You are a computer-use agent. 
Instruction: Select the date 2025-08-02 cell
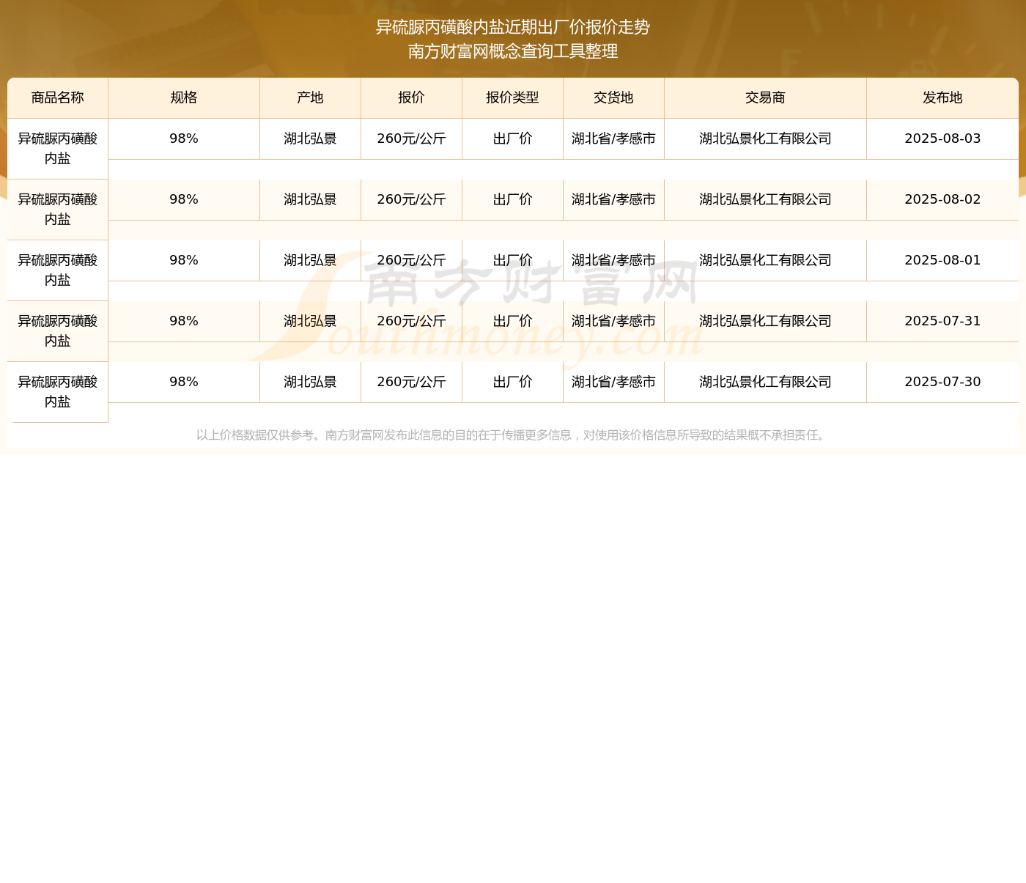pyautogui.click(x=942, y=200)
